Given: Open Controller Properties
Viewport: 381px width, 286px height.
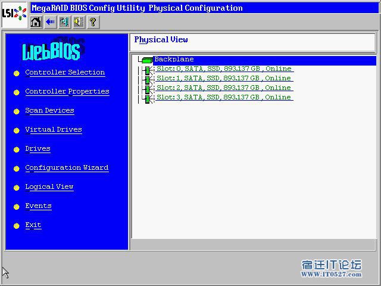Looking at the screenshot, I should point(67,91).
